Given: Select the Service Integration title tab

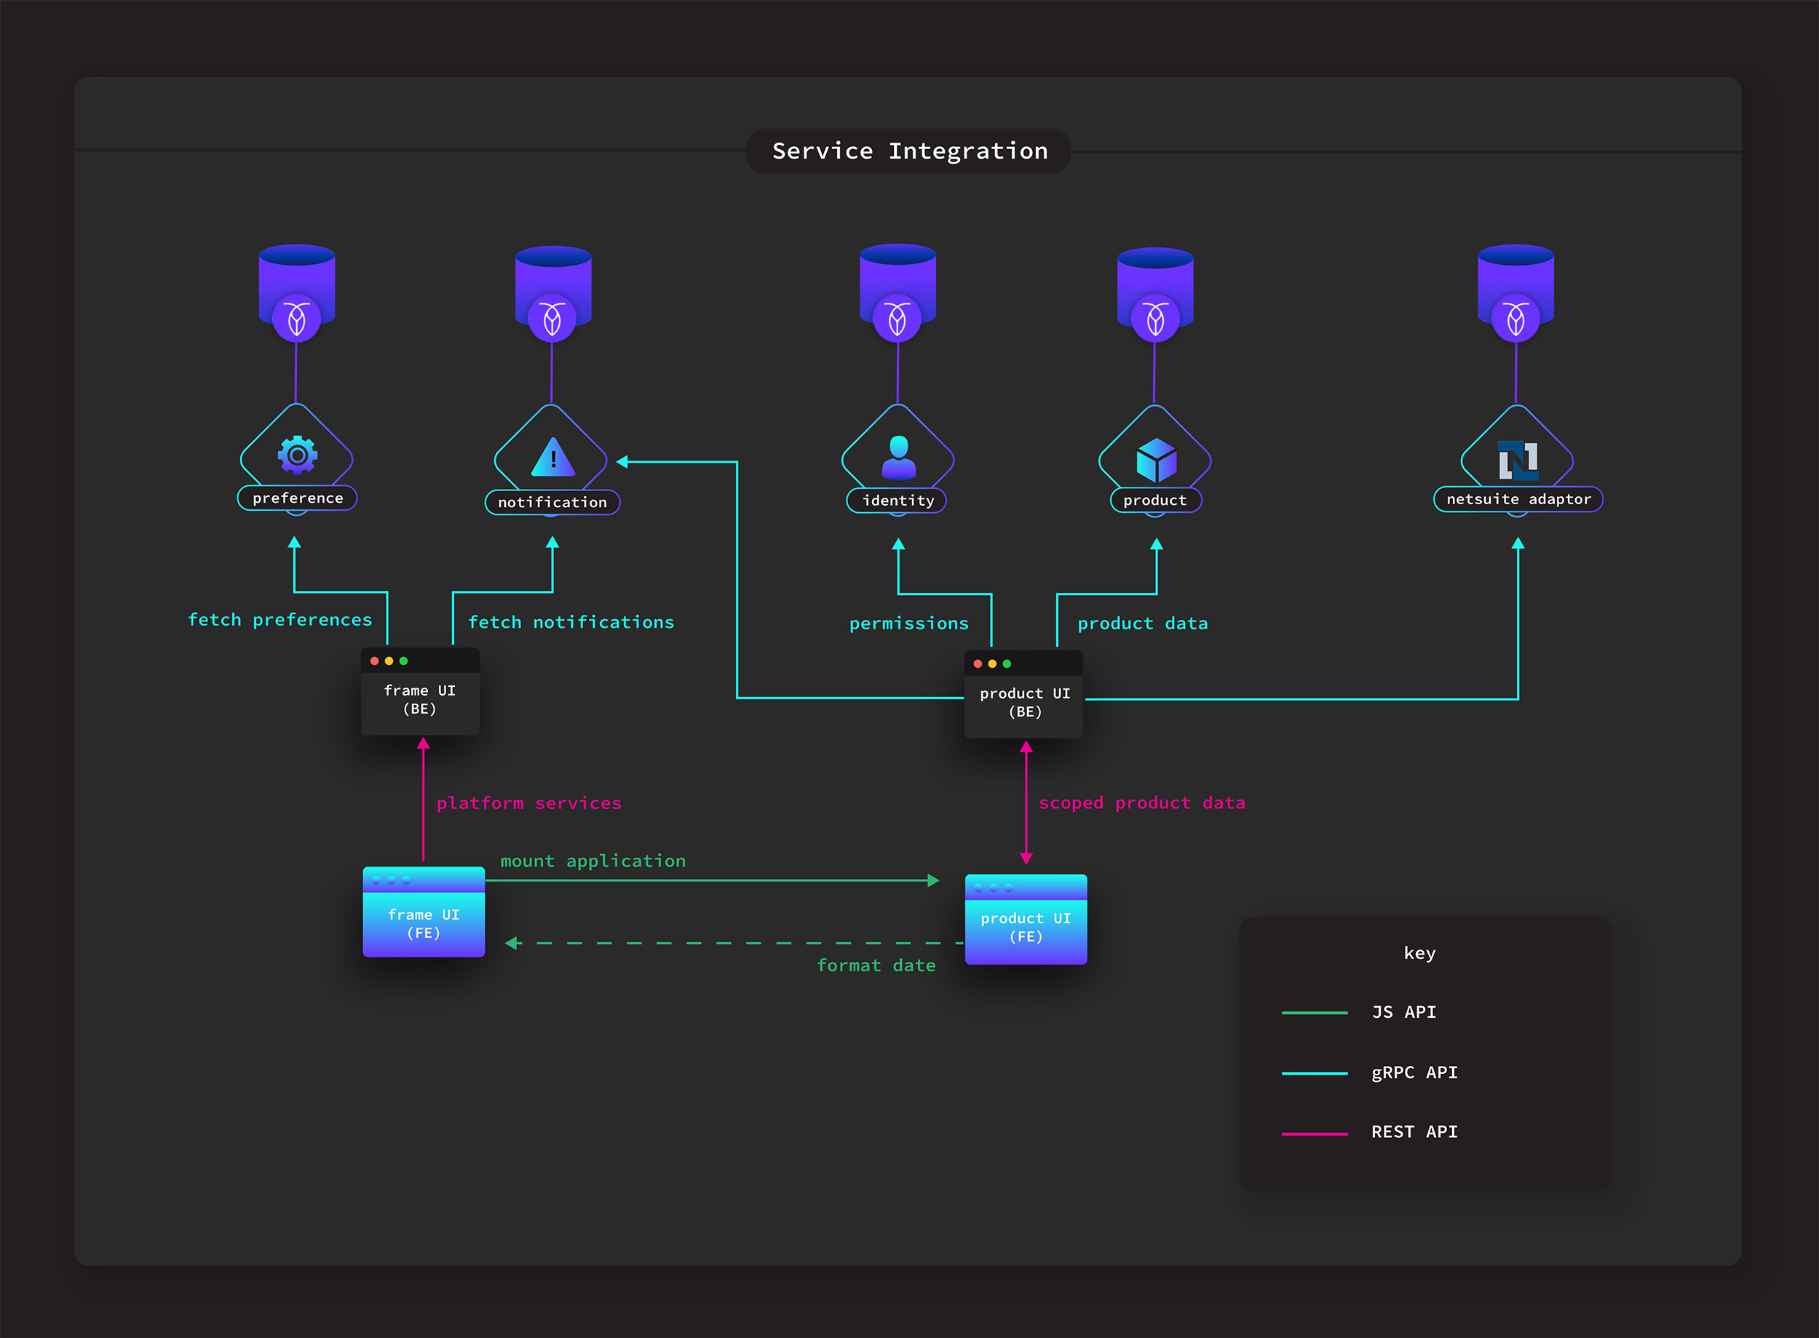Looking at the screenshot, I should 909,150.
